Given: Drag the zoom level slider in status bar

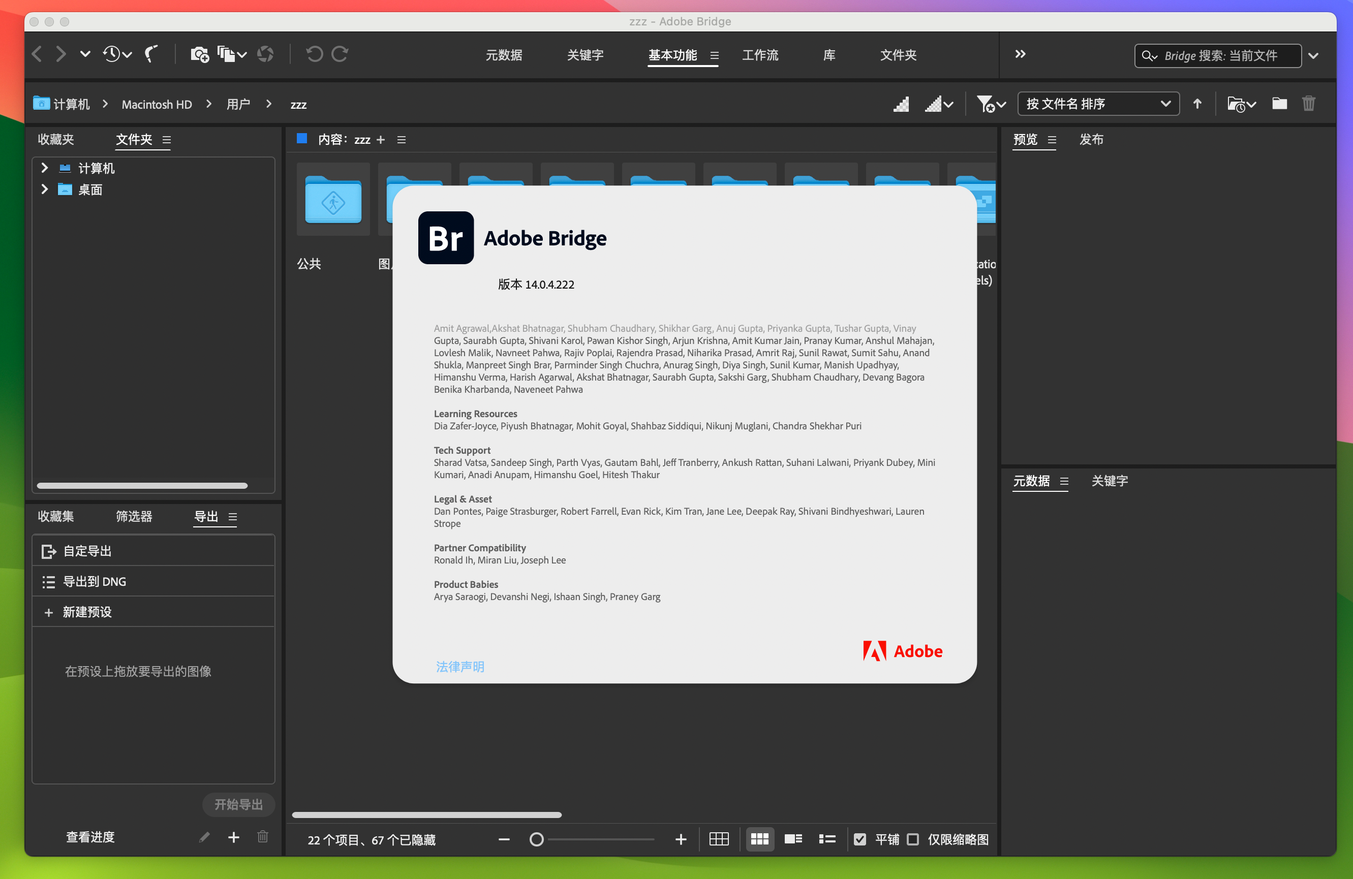Looking at the screenshot, I should click(x=537, y=838).
